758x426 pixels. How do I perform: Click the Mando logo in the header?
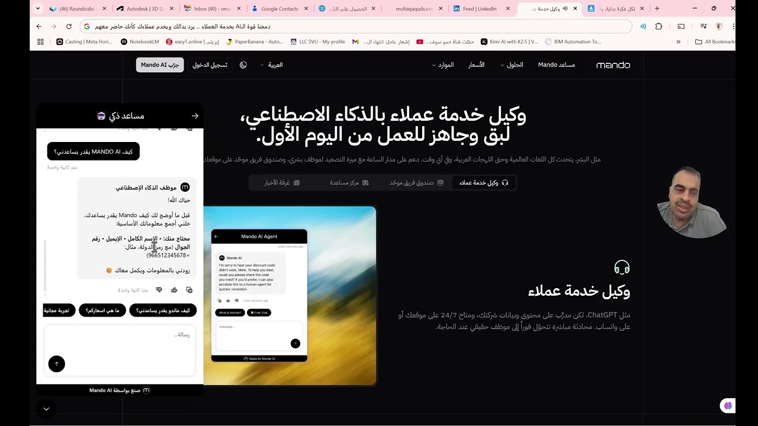tap(613, 65)
